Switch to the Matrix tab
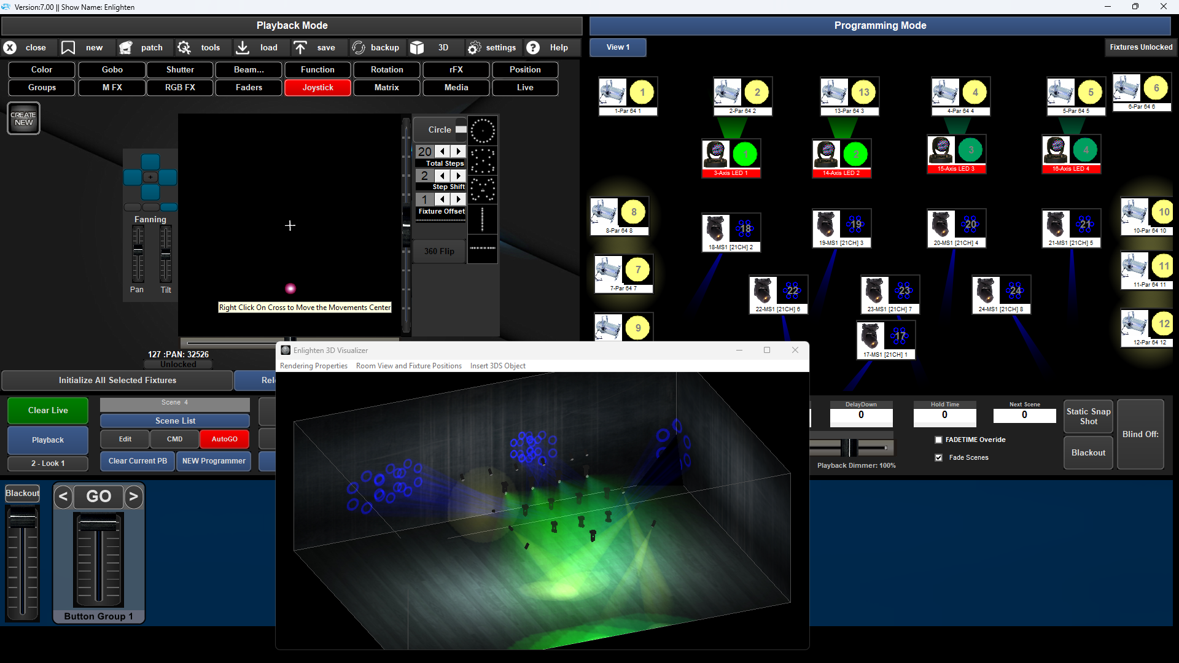Viewport: 1179px width, 663px height. pyautogui.click(x=386, y=87)
